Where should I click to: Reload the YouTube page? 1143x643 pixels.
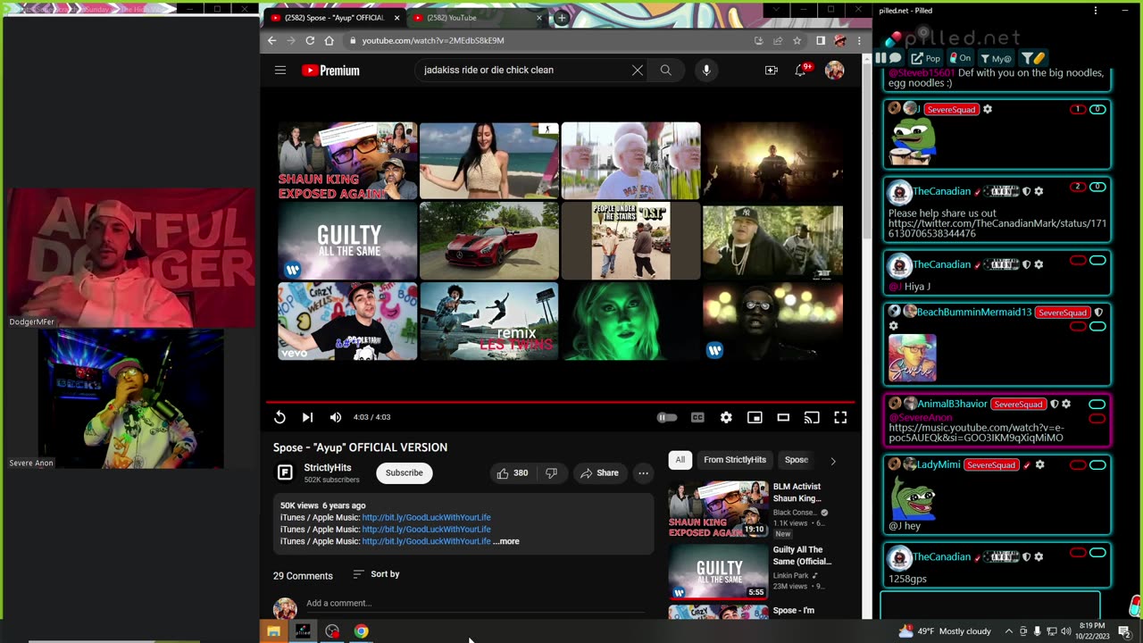[x=310, y=40]
